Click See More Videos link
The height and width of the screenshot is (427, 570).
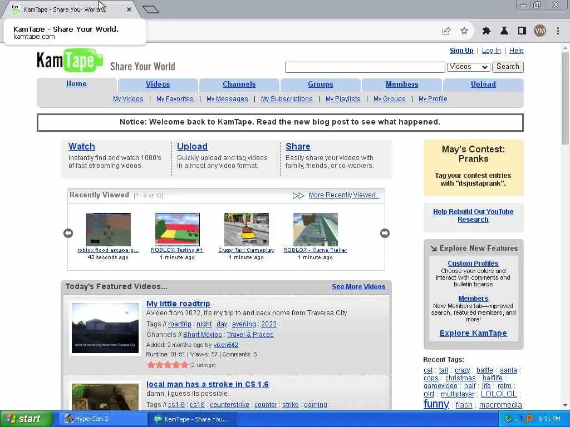point(358,286)
